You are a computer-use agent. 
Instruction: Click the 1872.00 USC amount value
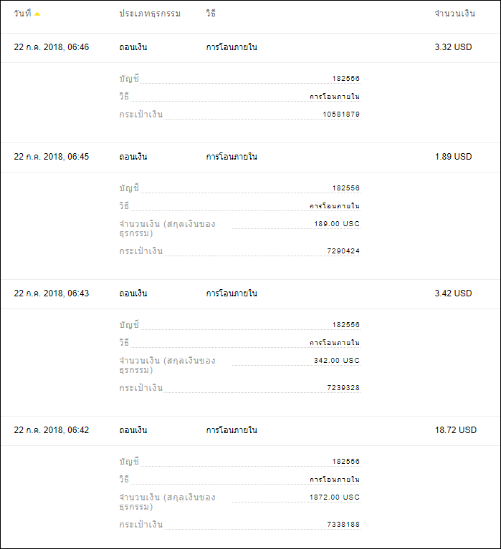[335, 497]
